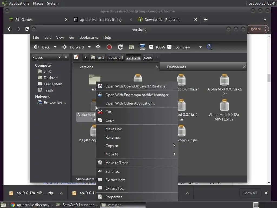
Task: Expand the Copy to submenu arrow
Action: (x=174, y=145)
